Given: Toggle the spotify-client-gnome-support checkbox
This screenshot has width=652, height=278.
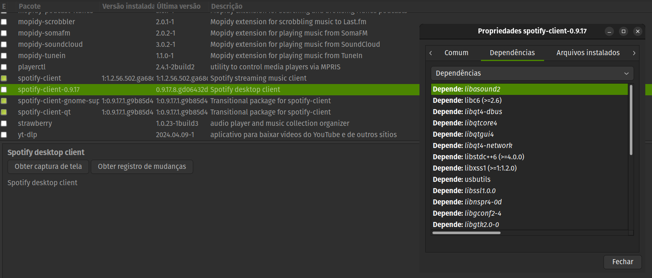Looking at the screenshot, I should (x=4, y=101).
